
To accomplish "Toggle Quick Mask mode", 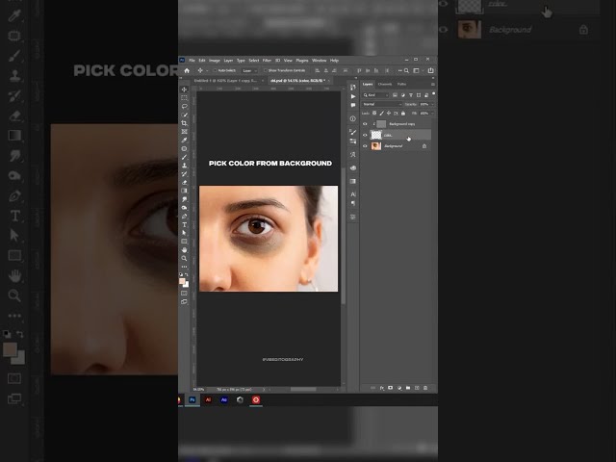I will [184, 293].
